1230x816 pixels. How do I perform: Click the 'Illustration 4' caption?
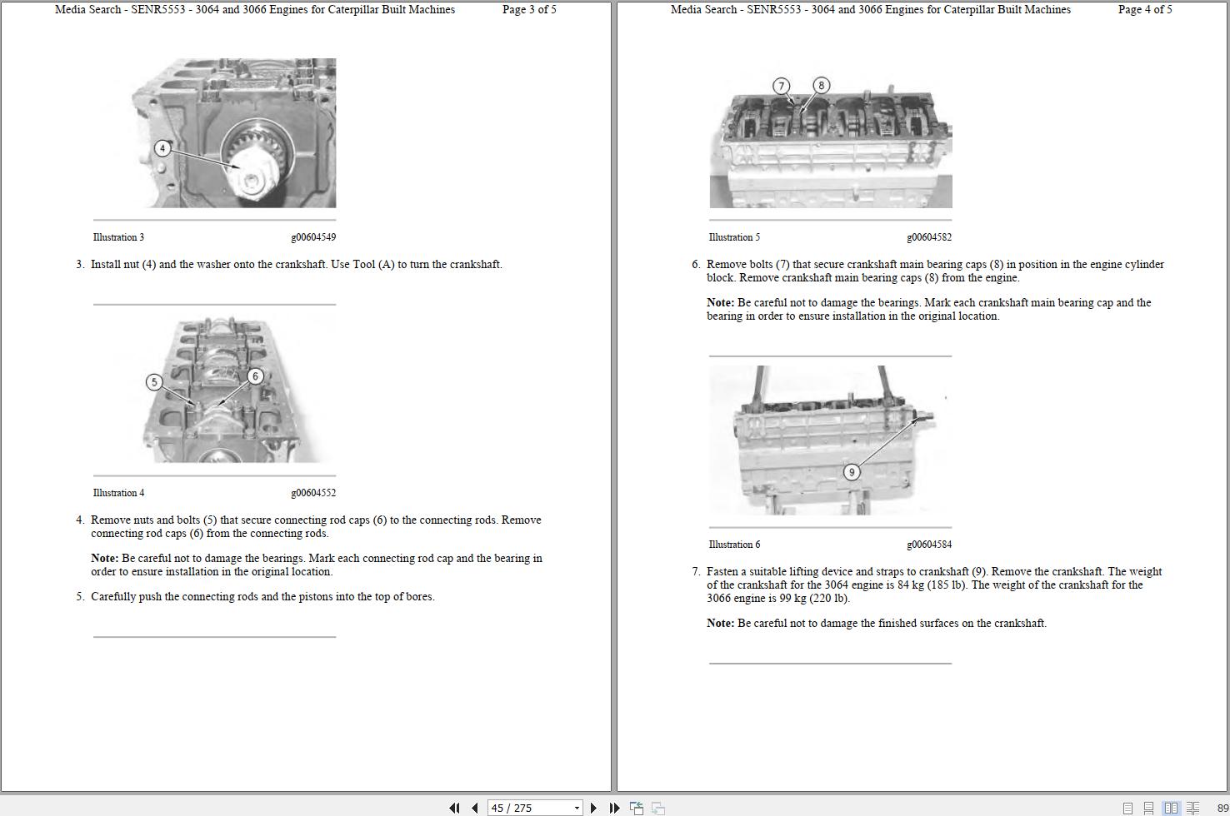pos(118,493)
